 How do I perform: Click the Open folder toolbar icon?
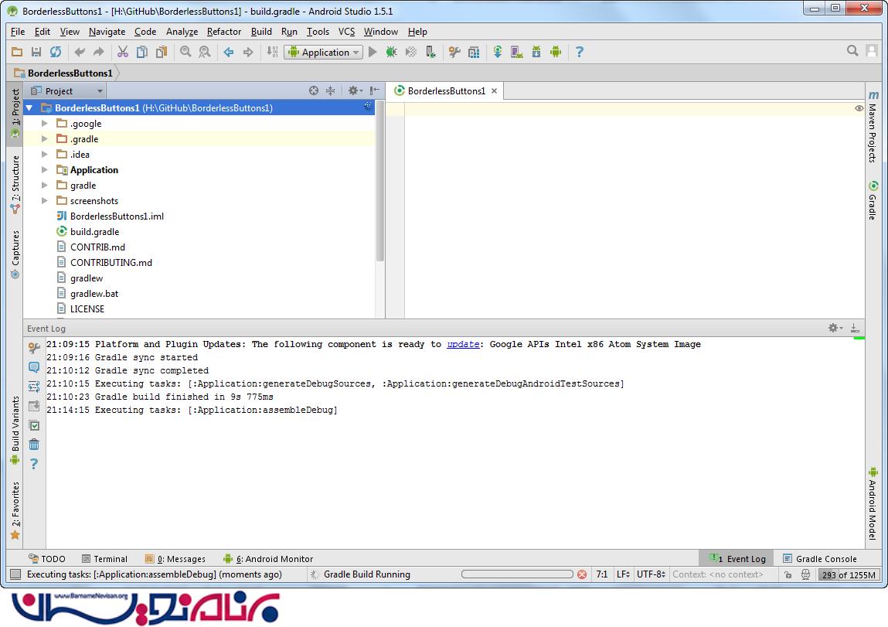click(17, 52)
